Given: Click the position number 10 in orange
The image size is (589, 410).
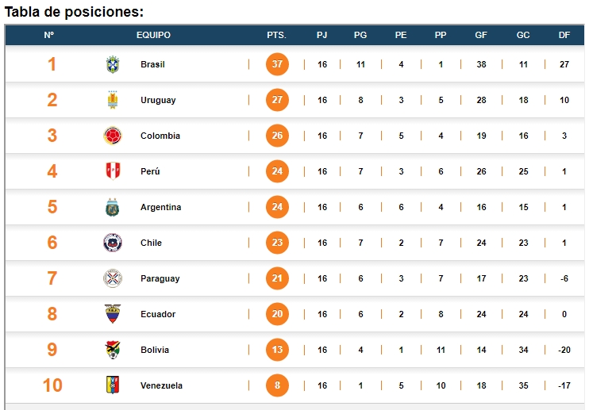Looking at the screenshot, I should pos(52,385).
